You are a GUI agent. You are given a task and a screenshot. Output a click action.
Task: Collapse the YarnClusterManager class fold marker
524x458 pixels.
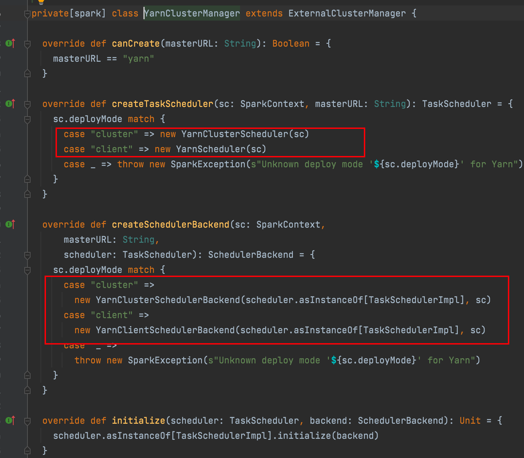27,14
